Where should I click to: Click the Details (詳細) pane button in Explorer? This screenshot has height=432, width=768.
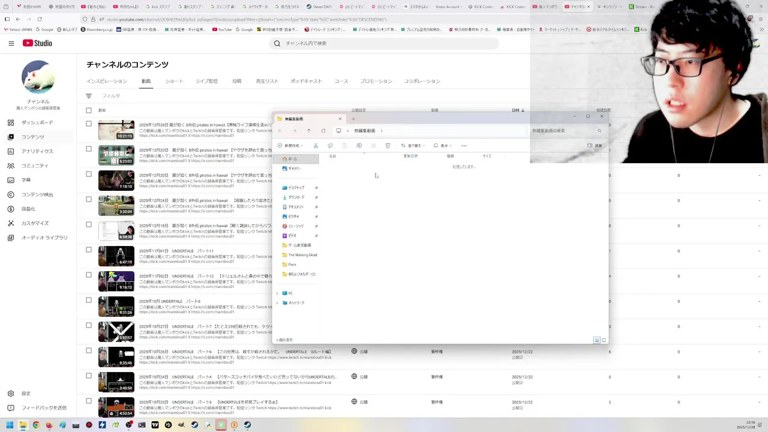pyautogui.click(x=595, y=146)
